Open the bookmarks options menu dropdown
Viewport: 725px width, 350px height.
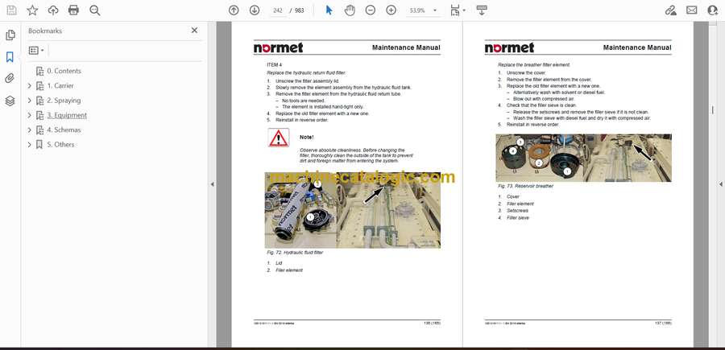pyautogui.click(x=36, y=51)
